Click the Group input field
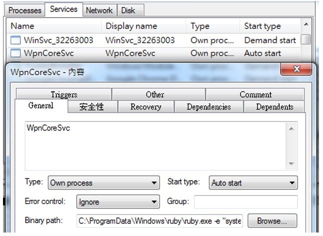The height and width of the screenshot is (236, 323). point(245,202)
